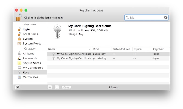
Task: Click the Copy button
Action: pos(66,87)
